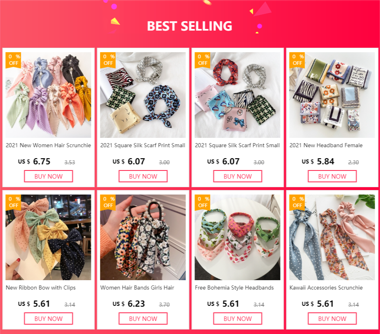Click BUY NOW under Ribbon Bow with Clips

pyautogui.click(x=49, y=319)
